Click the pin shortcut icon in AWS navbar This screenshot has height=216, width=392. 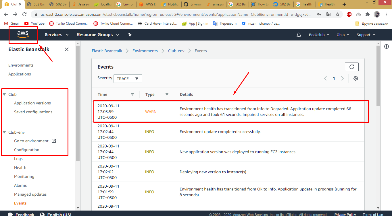pyautogui.click(x=130, y=35)
